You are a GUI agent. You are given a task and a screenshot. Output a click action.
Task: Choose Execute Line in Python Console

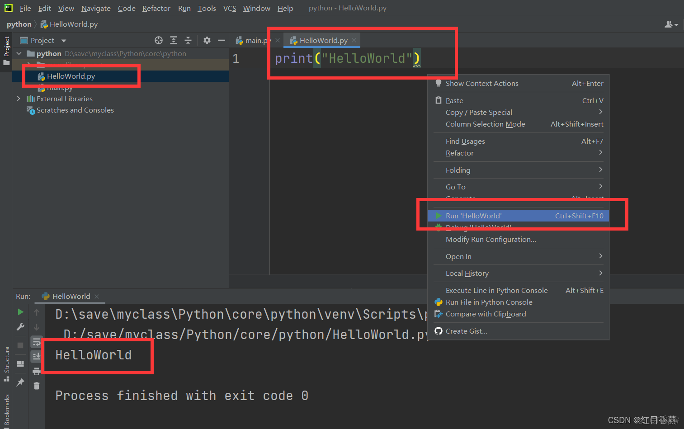[519, 290]
